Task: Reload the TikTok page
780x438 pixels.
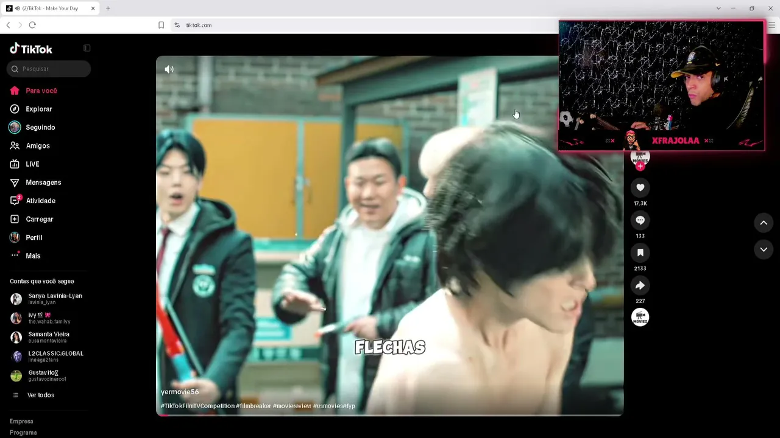Action: click(32, 25)
